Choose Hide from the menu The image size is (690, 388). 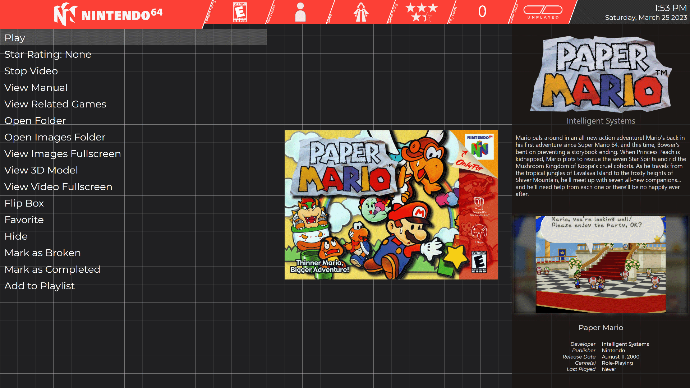[133, 236]
